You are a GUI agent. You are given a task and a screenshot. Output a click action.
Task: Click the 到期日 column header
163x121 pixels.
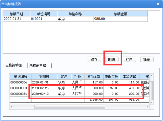point(44,77)
